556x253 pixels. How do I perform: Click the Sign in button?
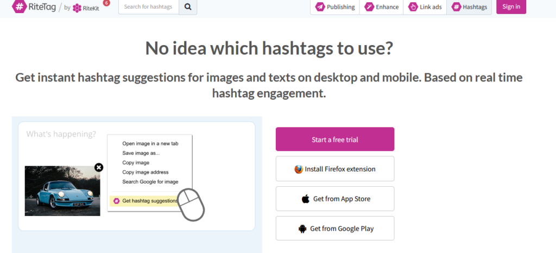(511, 7)
